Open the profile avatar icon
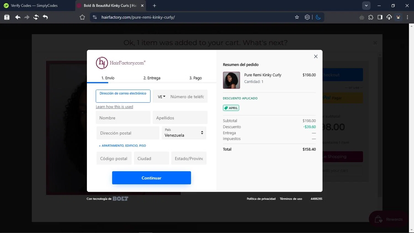 coord(398,17)
